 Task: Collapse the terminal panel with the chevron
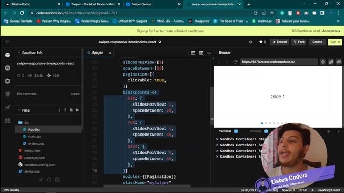(x=338, y=131)
